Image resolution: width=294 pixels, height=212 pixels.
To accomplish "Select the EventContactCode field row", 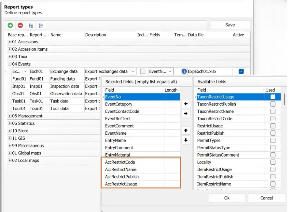I will click(142, 111).
